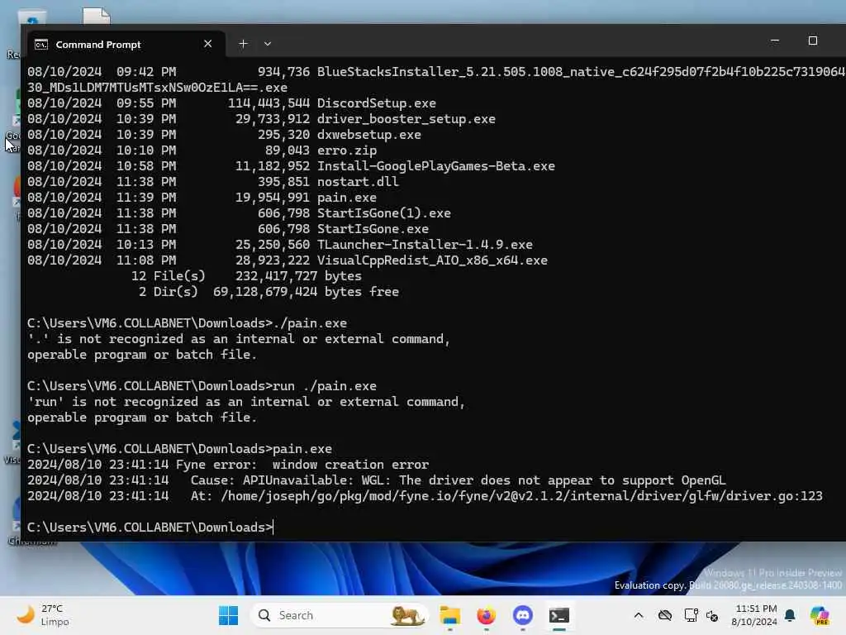Image resolution: width=846 pixels, height=635 pixels.
Task: Click pain.exe in the directory listing
Action: coord(347,197)
